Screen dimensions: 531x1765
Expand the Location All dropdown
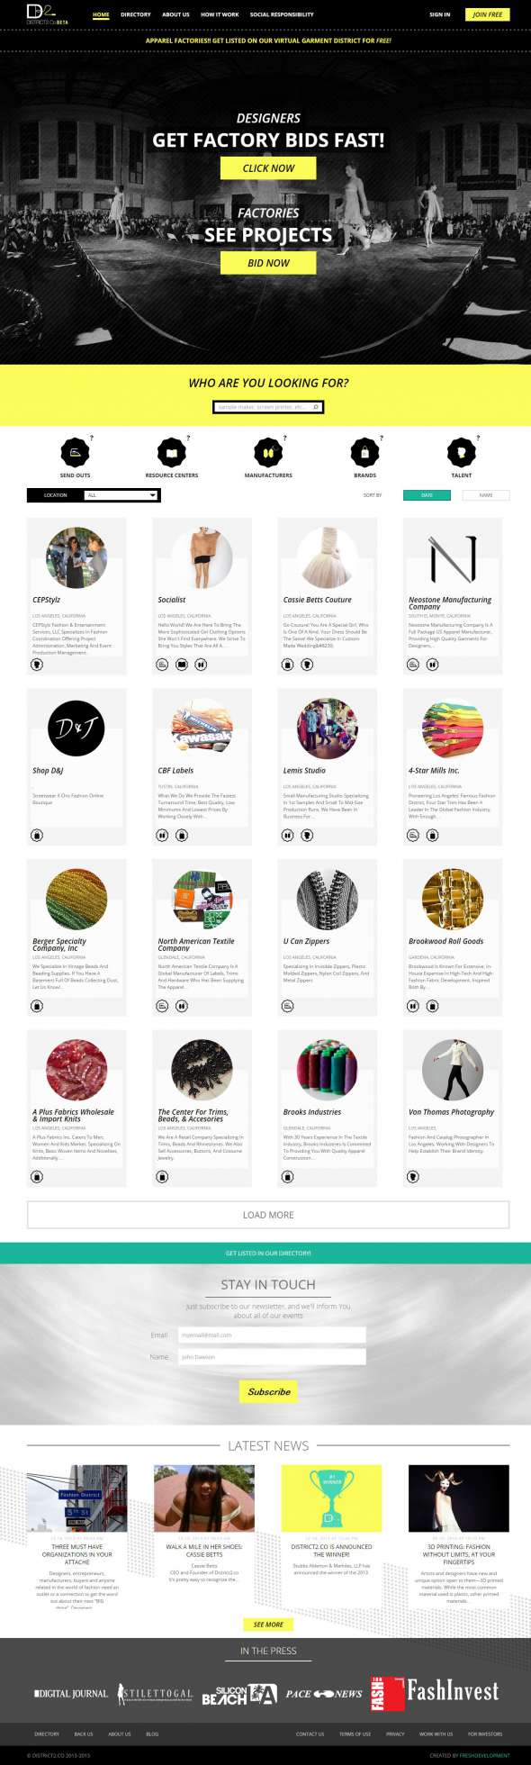pyautogui.click(x=121, y=494)
